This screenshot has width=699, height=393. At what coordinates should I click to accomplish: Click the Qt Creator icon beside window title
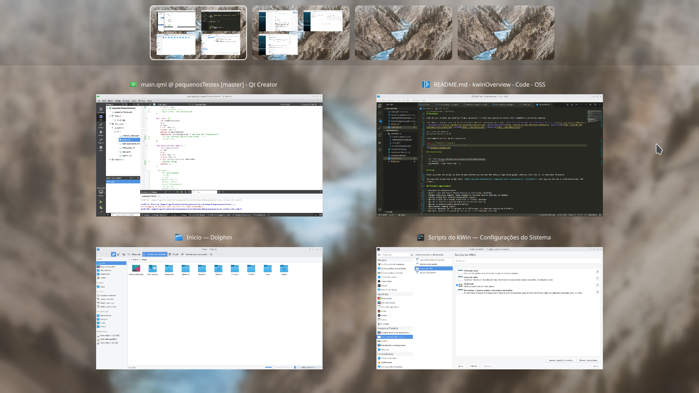[133, 84]
